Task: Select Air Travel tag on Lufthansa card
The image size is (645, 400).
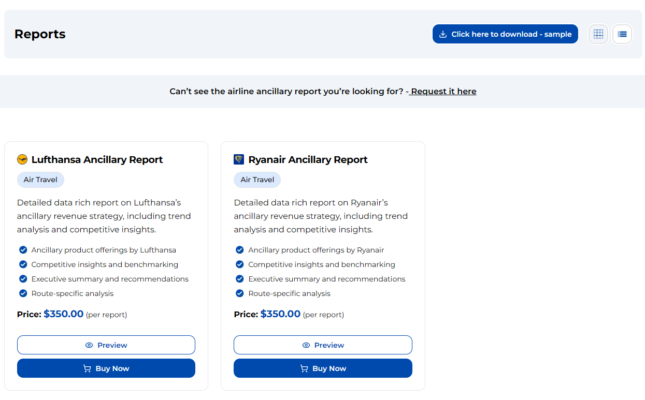Action: pyautogui.click(x=40, y=180)
